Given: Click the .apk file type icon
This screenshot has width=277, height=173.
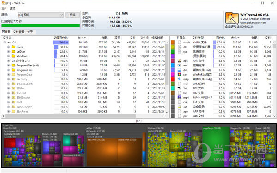Looking at the screenshot, I should click(180, 61).
